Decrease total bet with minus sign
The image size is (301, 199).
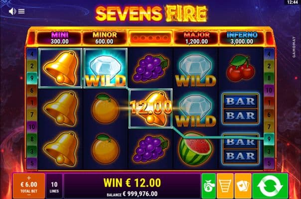[x=29, y=195]
